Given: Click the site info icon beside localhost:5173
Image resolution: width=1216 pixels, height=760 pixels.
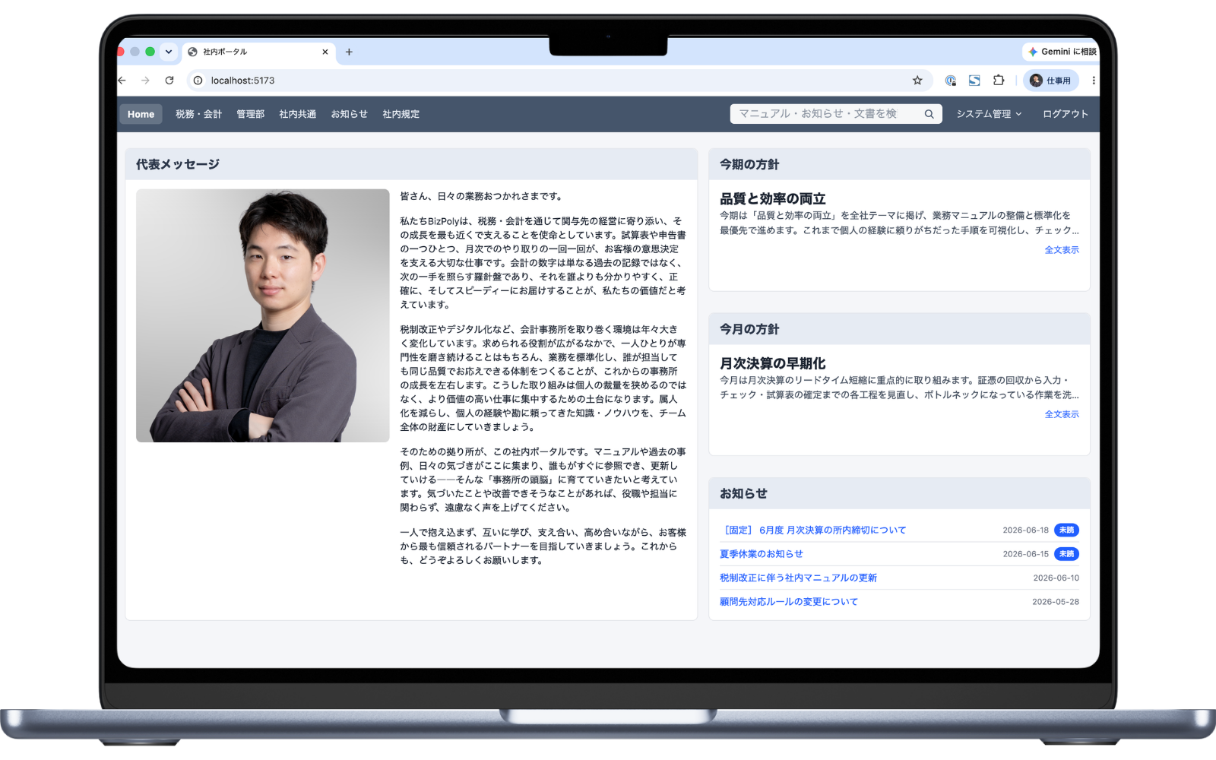Looking at the screenshot, I should 198,81.
